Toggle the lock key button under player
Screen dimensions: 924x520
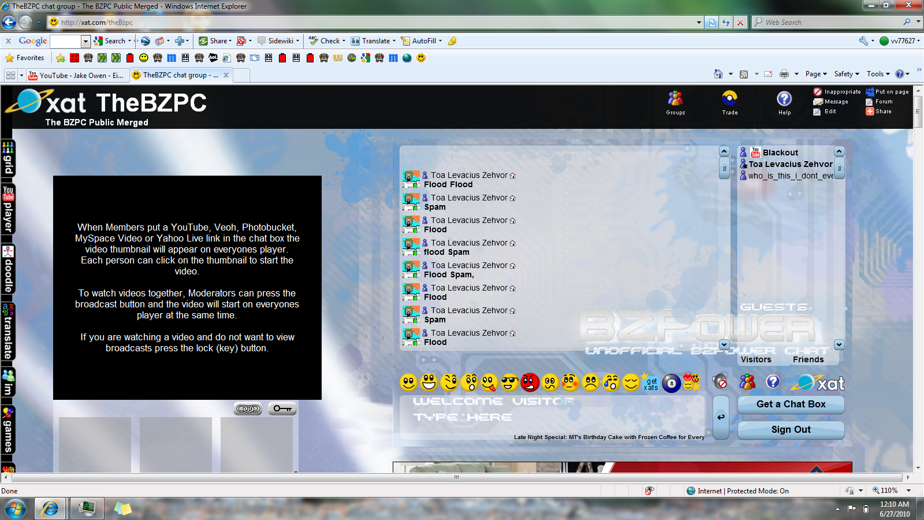(x=282, y=408)
